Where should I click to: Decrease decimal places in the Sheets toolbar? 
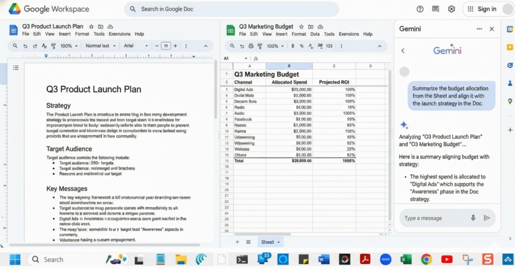[311, 46]
